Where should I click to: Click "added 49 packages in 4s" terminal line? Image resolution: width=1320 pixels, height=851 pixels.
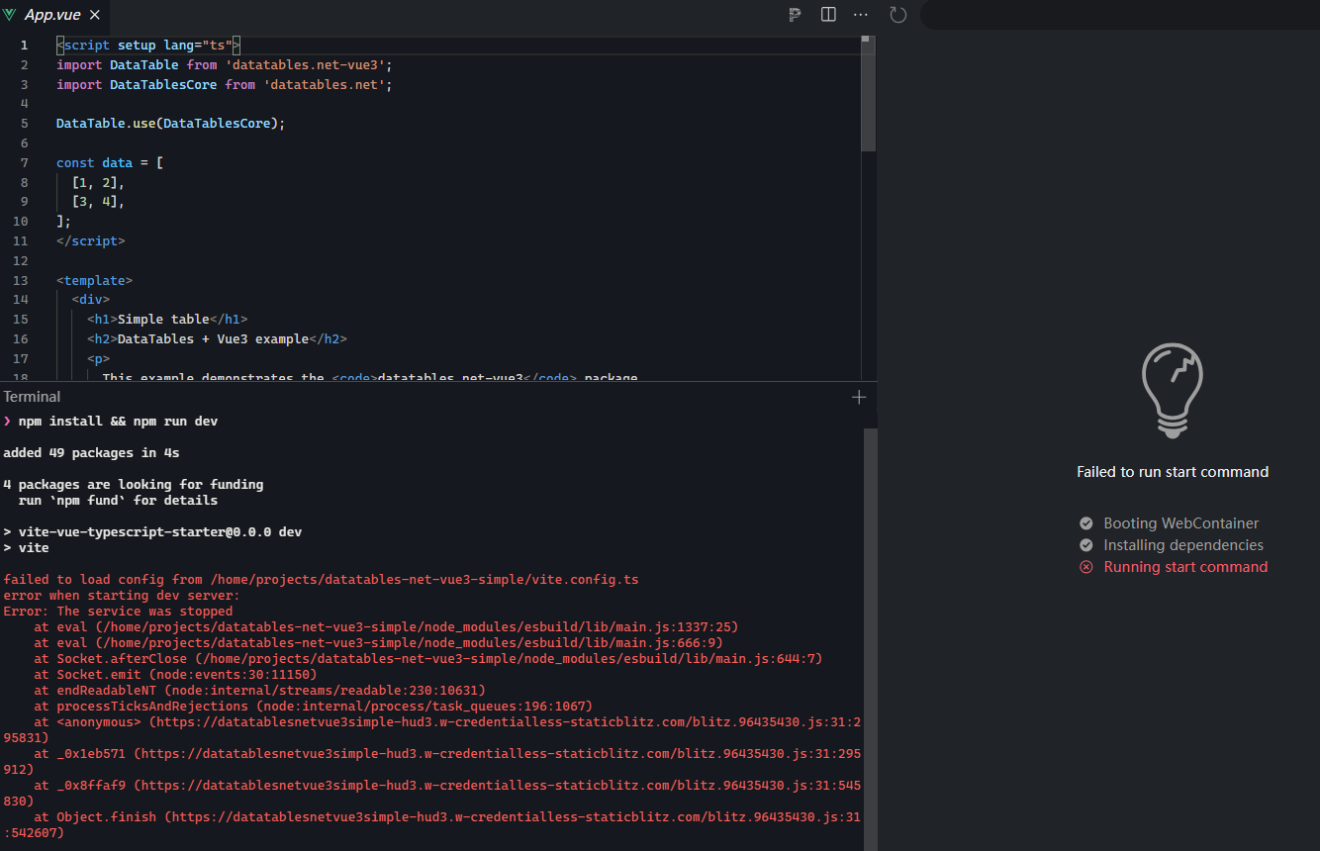[x=91, y=453]
